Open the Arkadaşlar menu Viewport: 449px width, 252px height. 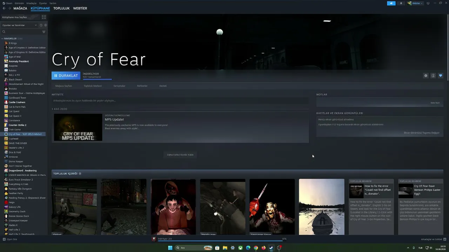pos(32,3)
